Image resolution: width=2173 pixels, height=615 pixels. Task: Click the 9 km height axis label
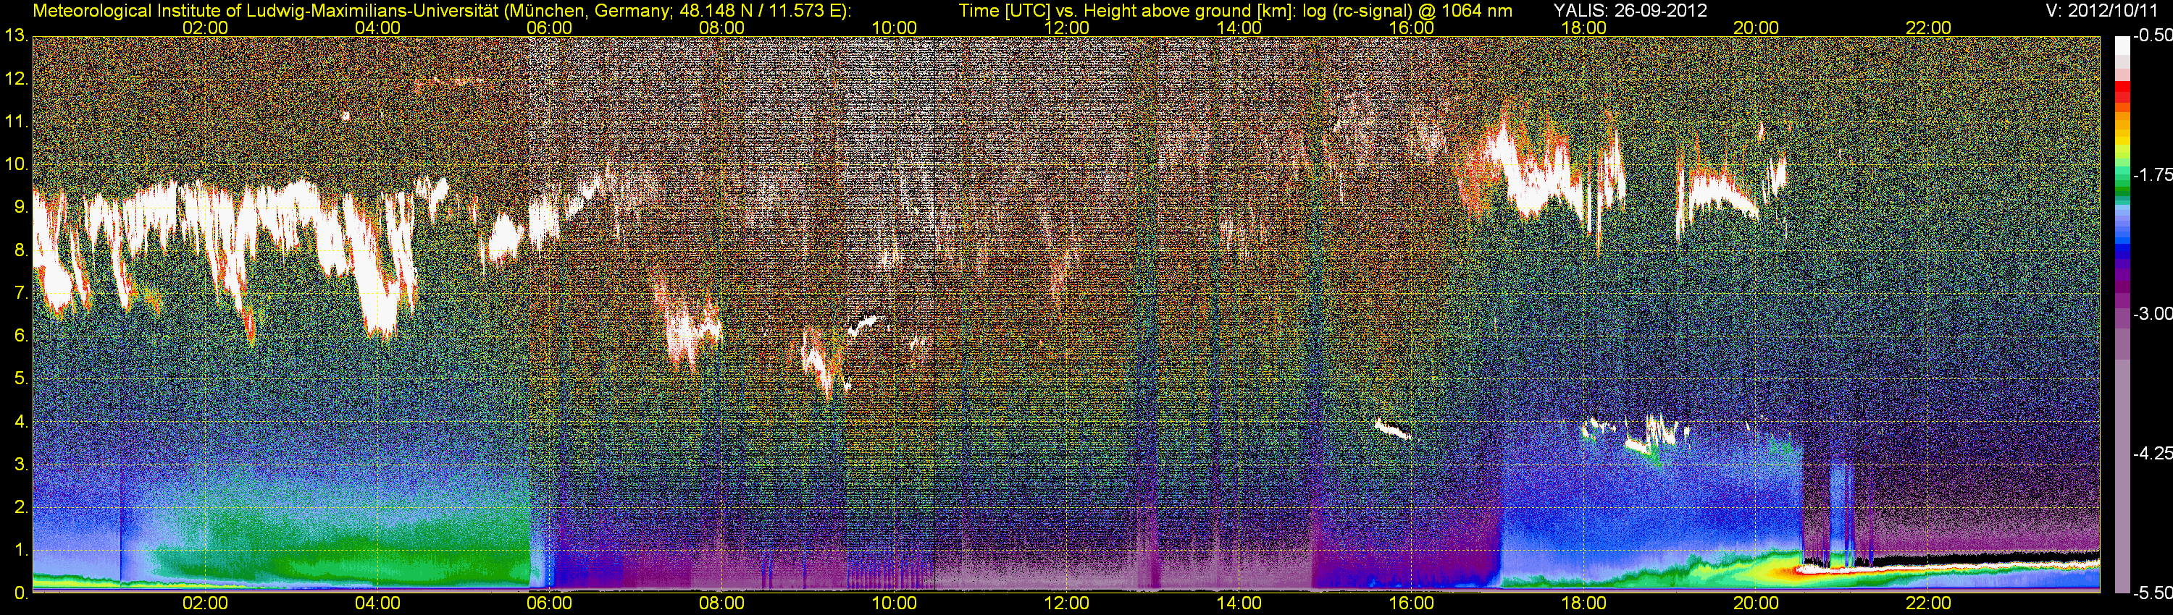(x=21, y=207)
